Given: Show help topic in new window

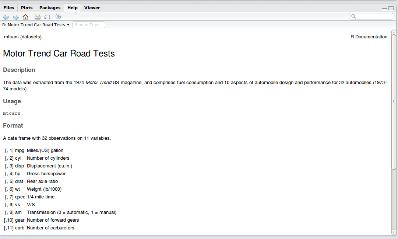Looking at the screenshot, I should (47, 17).
